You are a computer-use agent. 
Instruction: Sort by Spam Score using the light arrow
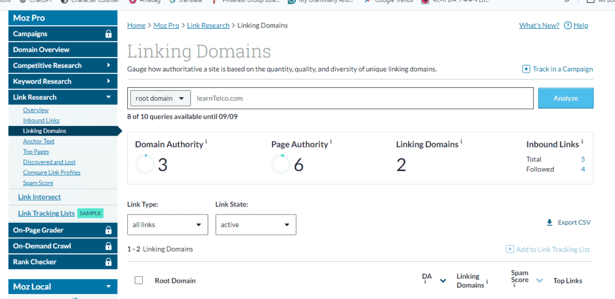tap(540, 280)
